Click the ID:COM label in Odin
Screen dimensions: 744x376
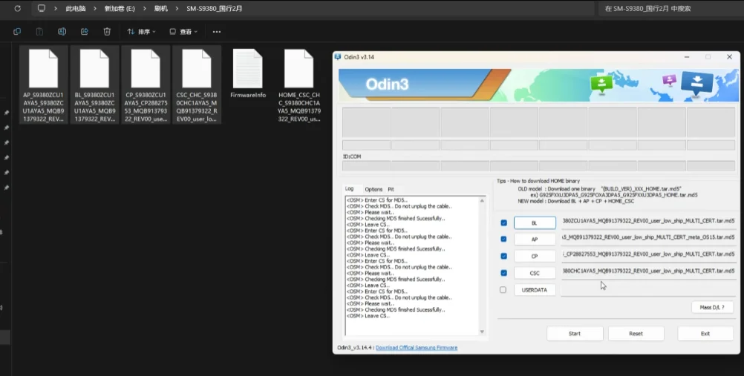pos(352,156)
